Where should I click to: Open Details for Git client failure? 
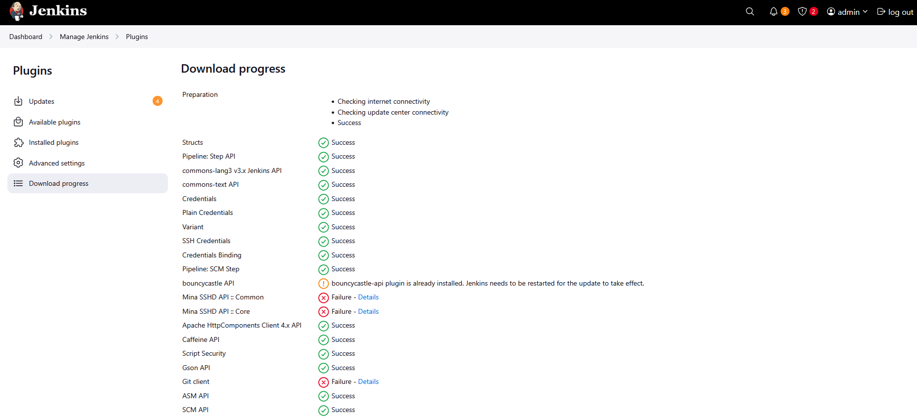[x=368, y=381]
